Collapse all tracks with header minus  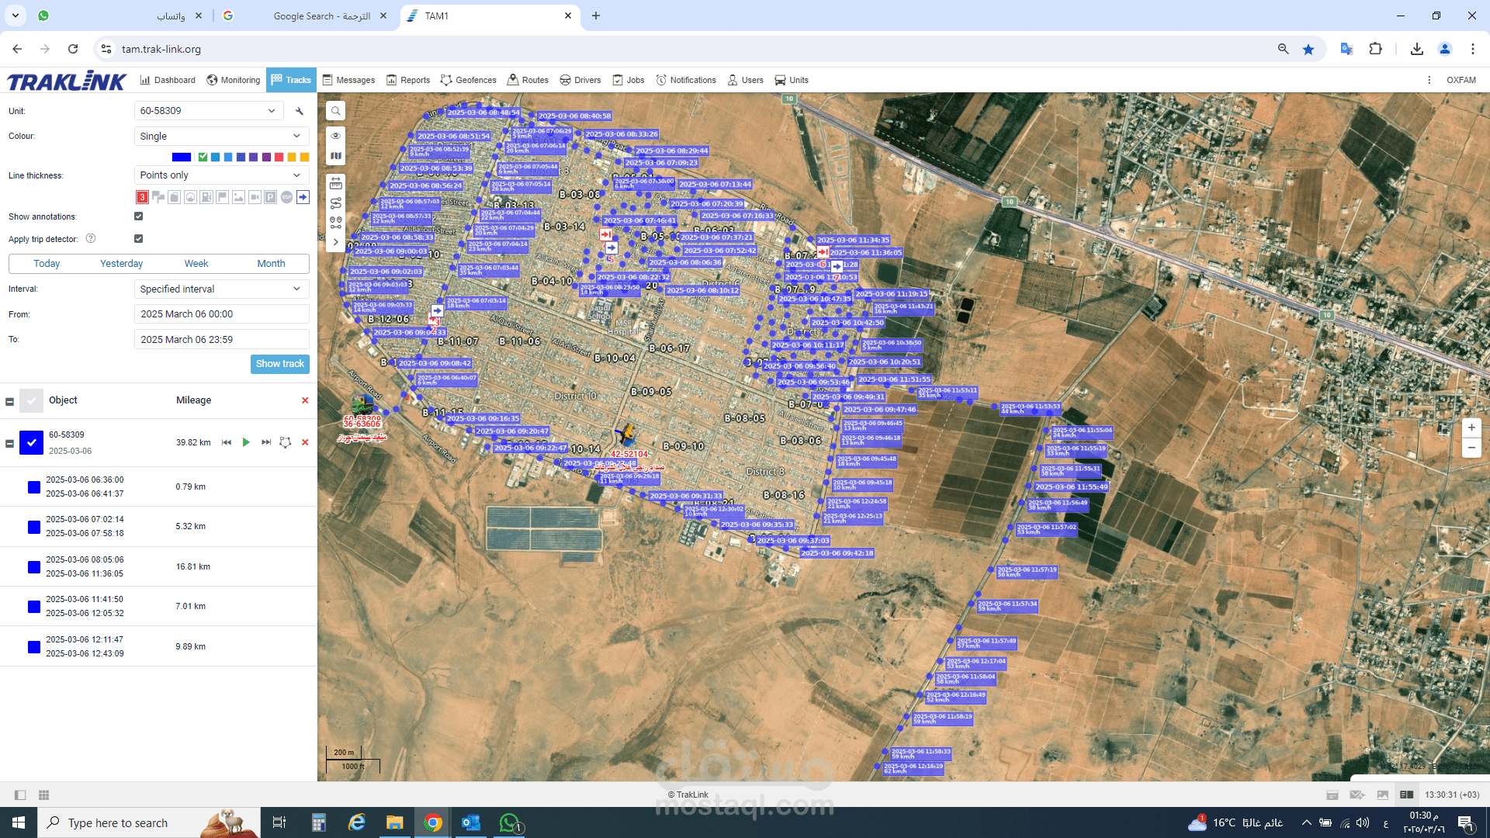coord(9,401)
